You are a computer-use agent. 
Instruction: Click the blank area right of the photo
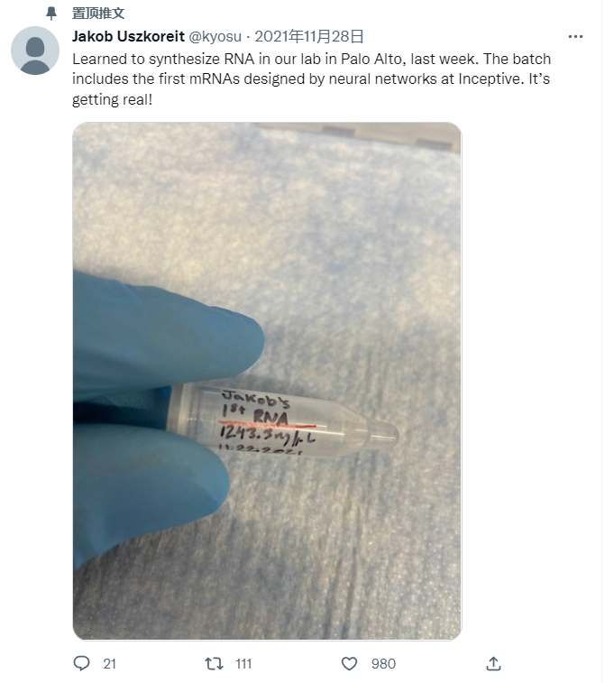click(531, 381)
